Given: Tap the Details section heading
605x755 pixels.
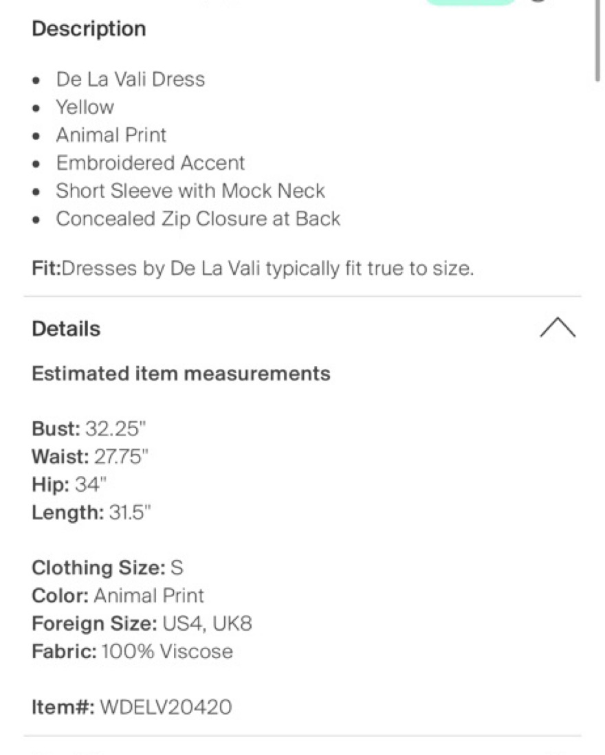Looking at the screenshot, I should pos(66,329).
